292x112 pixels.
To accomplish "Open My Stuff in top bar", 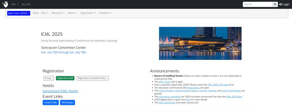I will click(26, 4).
